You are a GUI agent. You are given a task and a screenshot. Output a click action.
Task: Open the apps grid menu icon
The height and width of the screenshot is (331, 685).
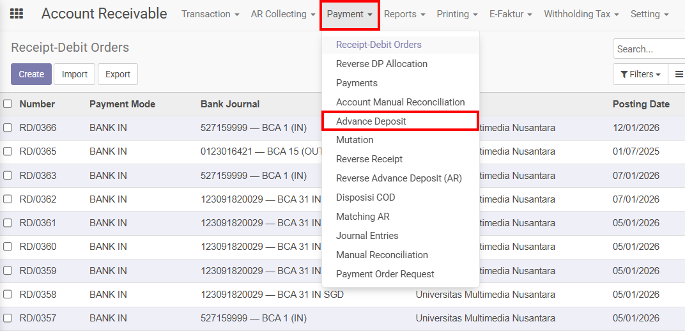(17, 14)
